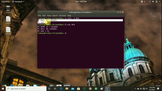The width and height of the screenshot is (162, 91).
Task: Open the Edit menu in Terminal
Action: pyautogui.click(x=44, y=16)
